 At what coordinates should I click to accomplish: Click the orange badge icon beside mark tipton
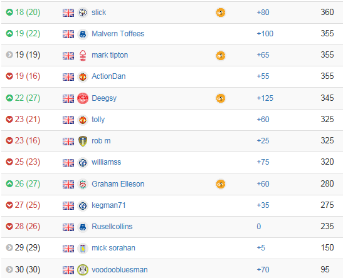221,56
